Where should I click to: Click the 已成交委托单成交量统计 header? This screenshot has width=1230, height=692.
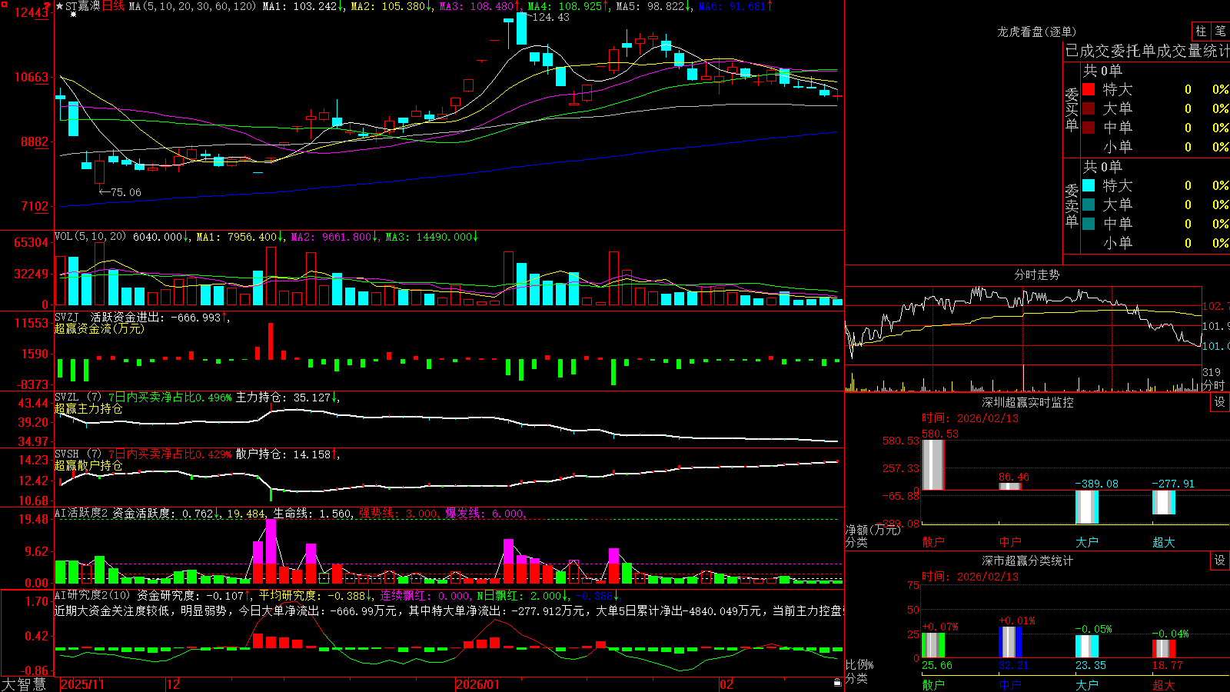(1147, 51)
